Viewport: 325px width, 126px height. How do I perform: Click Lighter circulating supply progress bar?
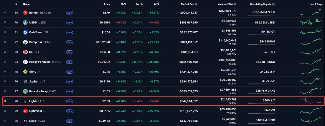point(261,103)
